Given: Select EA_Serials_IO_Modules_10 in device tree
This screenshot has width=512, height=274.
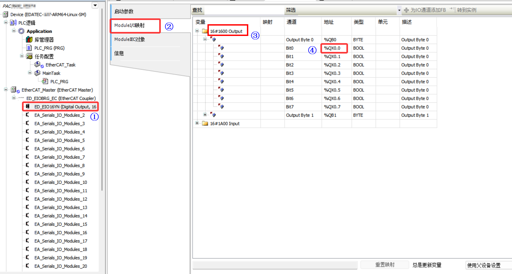Looking at the screenshot, I should click(x=61, y=182).
